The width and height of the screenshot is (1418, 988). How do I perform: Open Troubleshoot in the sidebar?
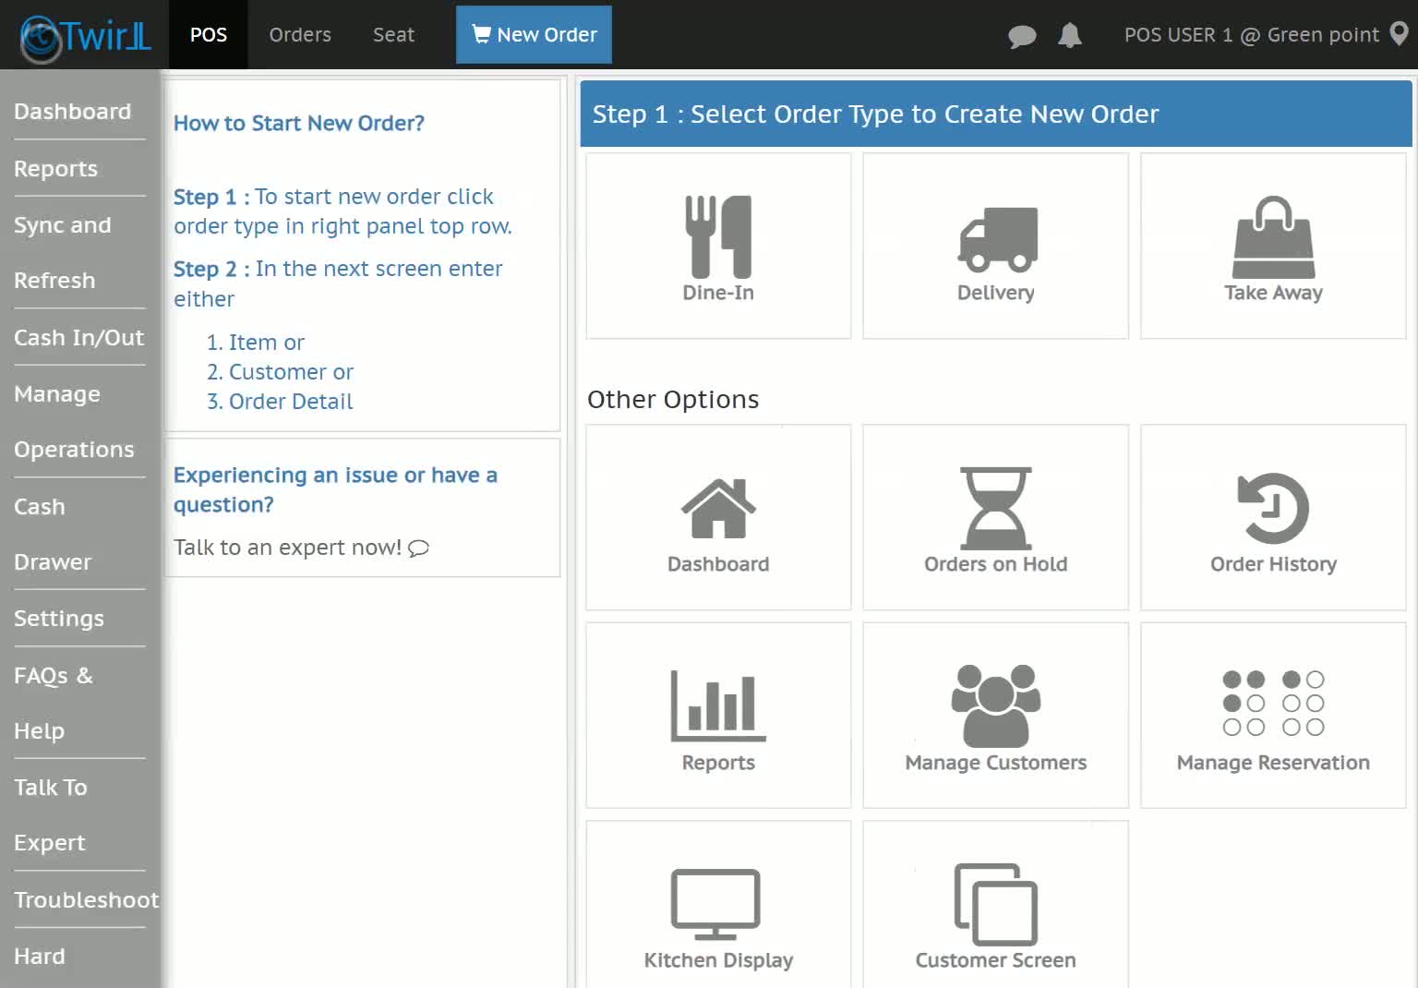87,900
